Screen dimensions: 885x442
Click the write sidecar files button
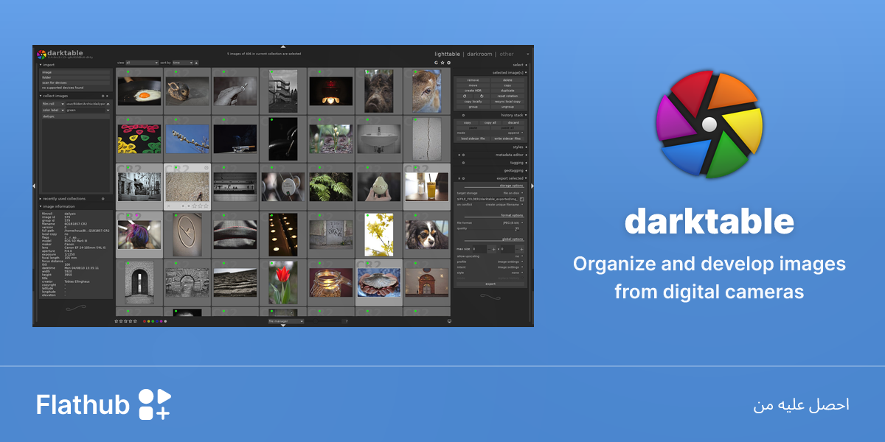(507, 138)
